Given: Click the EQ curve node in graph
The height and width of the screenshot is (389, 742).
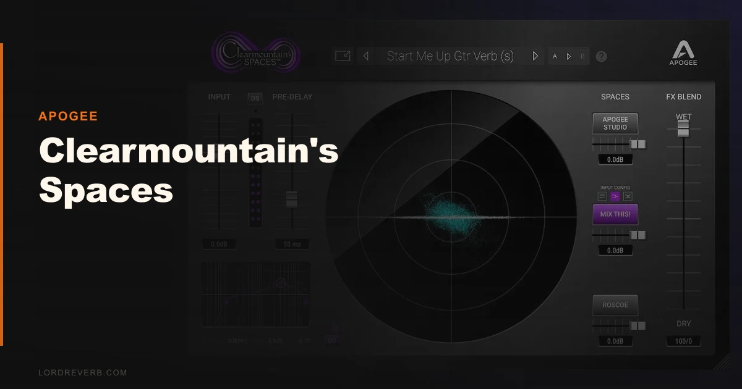Looking at the screenshot, I should (280, 283).
